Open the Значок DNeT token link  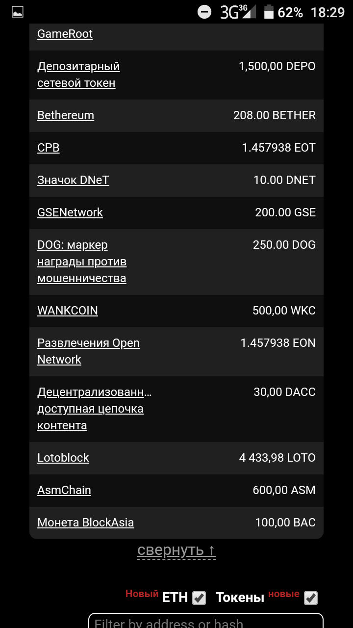73,180
